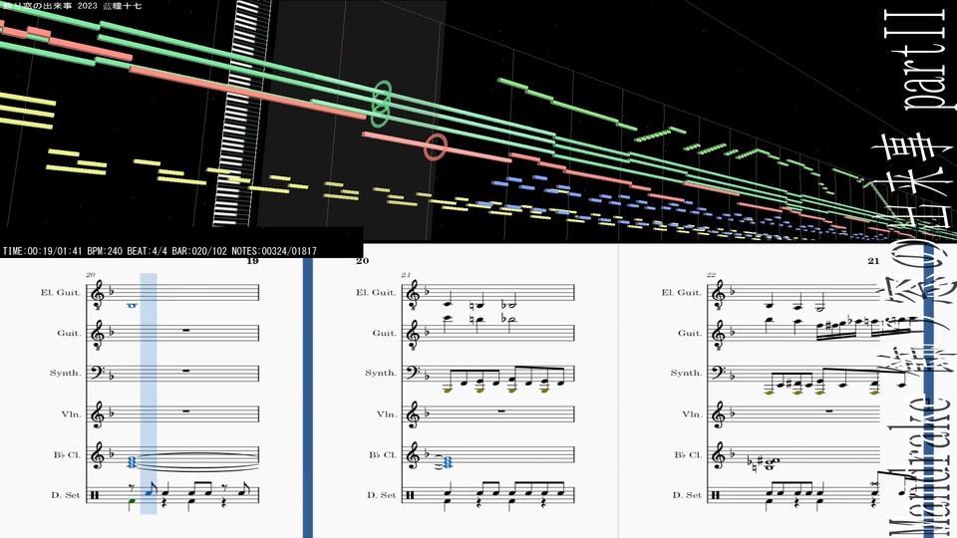Click the TIME:00:19/01:41 status readout
The width and height of the screenshot is (957, 538).
point(43,251)
